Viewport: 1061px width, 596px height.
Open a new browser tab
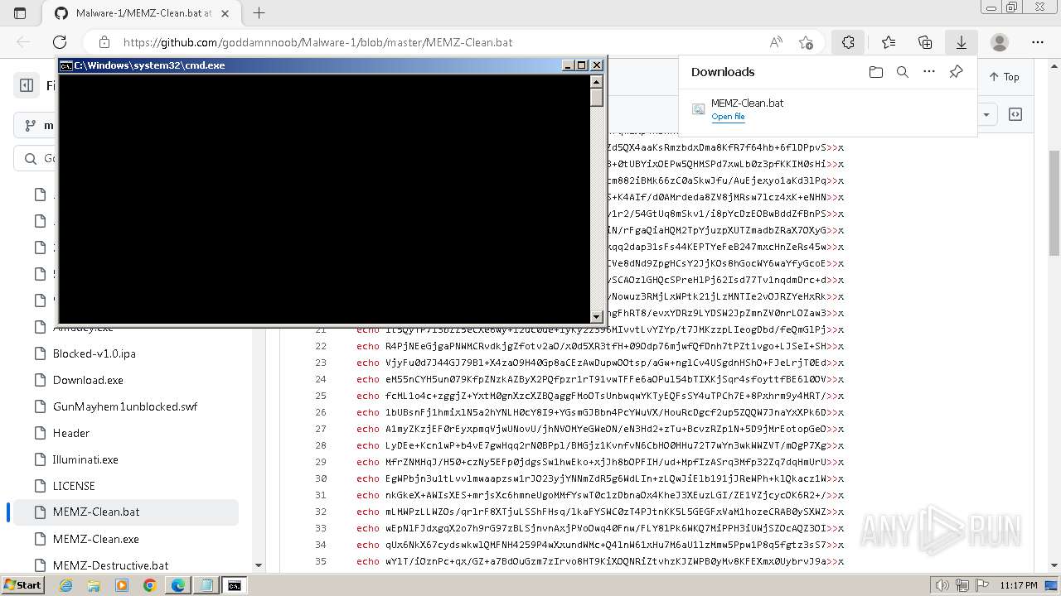pos(259,13)
